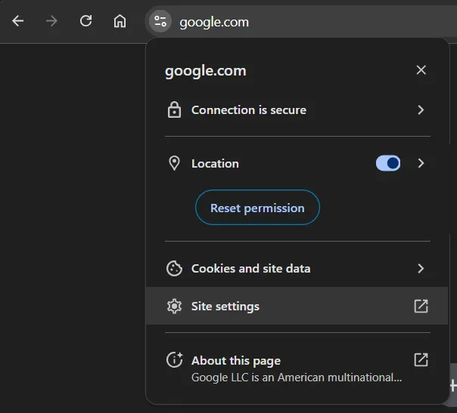Open the home page icon
This screenshot has height=413, width=457.
(120, 21)
